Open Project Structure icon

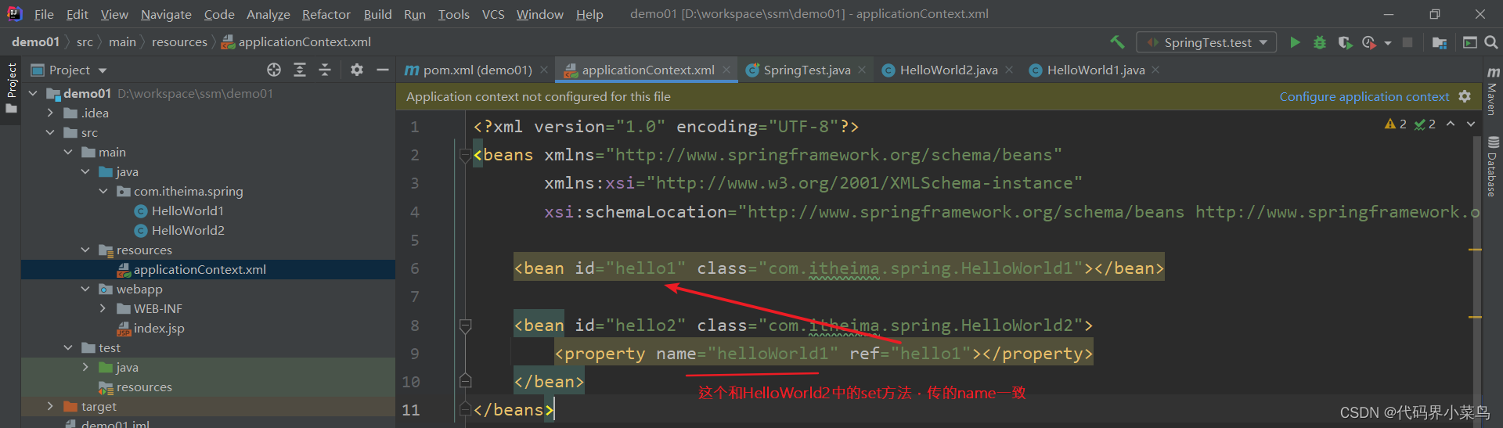pos(1439,42)
